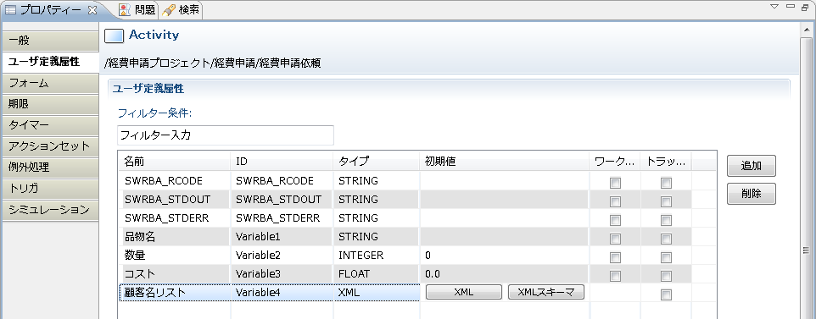Toggle トラッ checkbox for 数量 row
816x319 pixels.
(x=666, y=257)
